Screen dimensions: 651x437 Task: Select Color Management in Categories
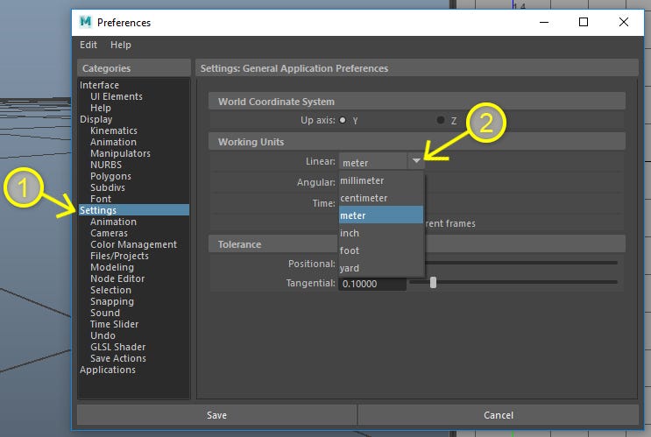coord(134,244)
